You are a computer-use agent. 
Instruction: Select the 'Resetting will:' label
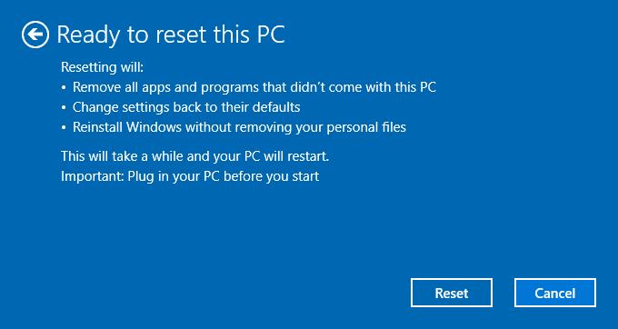coord(103,67)
